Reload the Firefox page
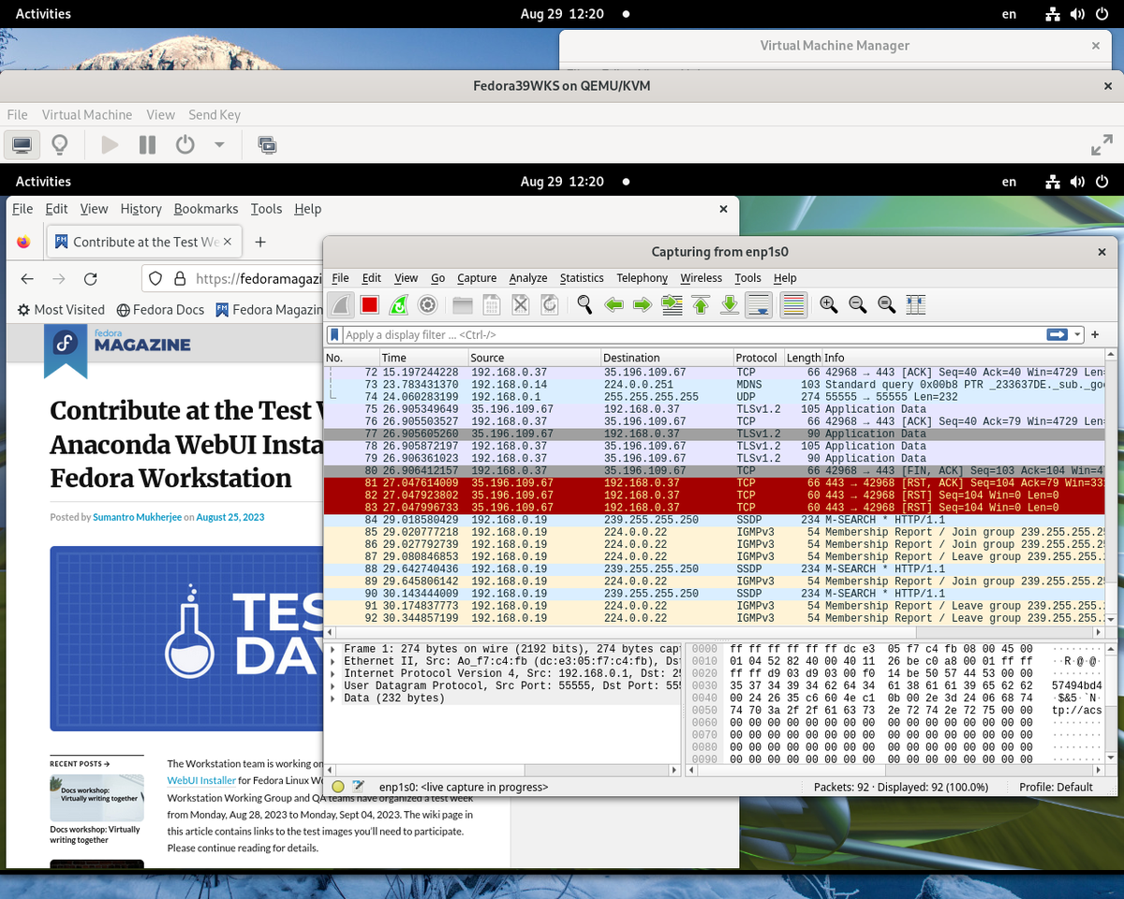 click(90, 278)
